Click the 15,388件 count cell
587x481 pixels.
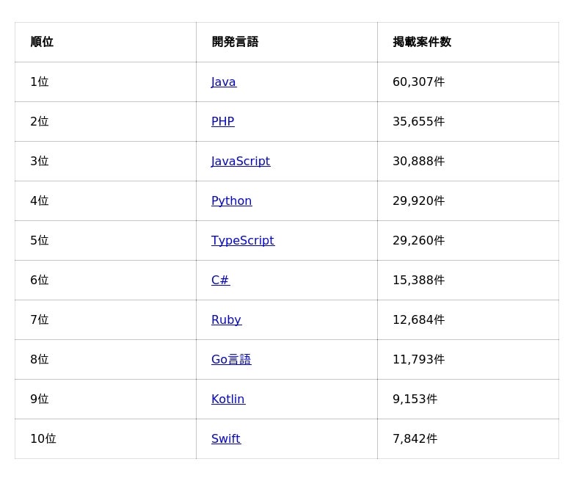[418, 281]
